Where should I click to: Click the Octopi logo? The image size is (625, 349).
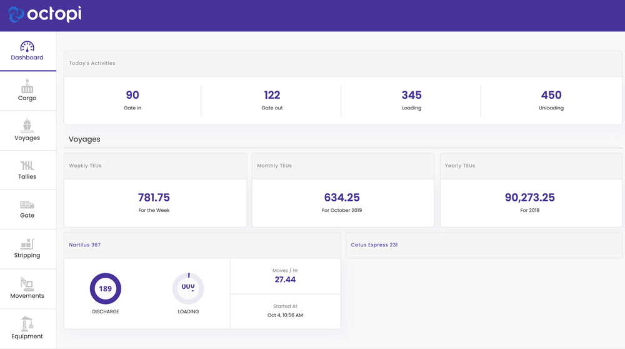(45, 14)
